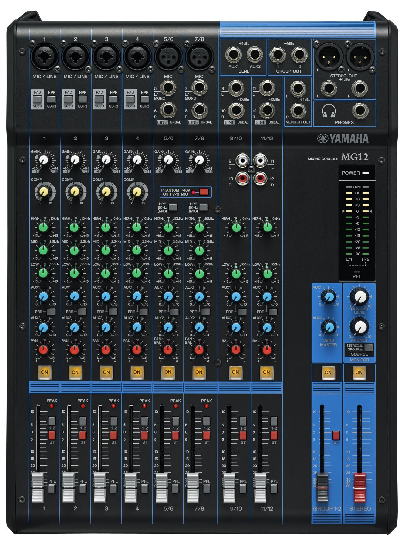Click the red STEREO master fader cap
This screenshot has width=405, height=543.
tap(359, 488)
